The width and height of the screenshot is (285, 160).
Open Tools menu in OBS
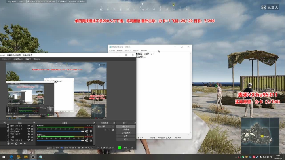click(x=28, y=59)
